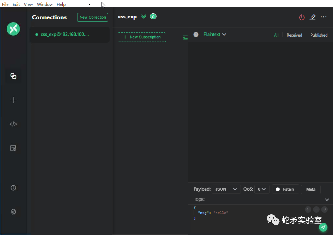Viewport: 333px width, 235px height.
Task: Click the xss_exp connection title
Action: click(127, 17)
